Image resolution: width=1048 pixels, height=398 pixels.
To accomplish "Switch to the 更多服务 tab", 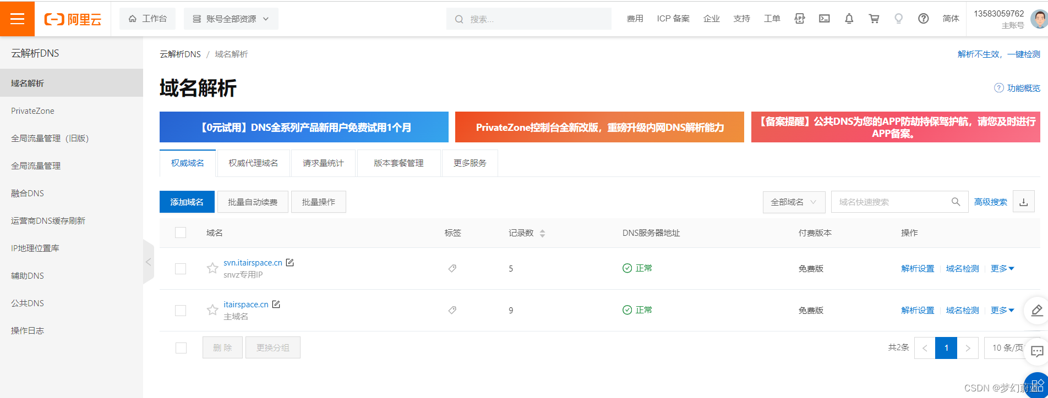I will pyautogui.click(x=470, y=163).
